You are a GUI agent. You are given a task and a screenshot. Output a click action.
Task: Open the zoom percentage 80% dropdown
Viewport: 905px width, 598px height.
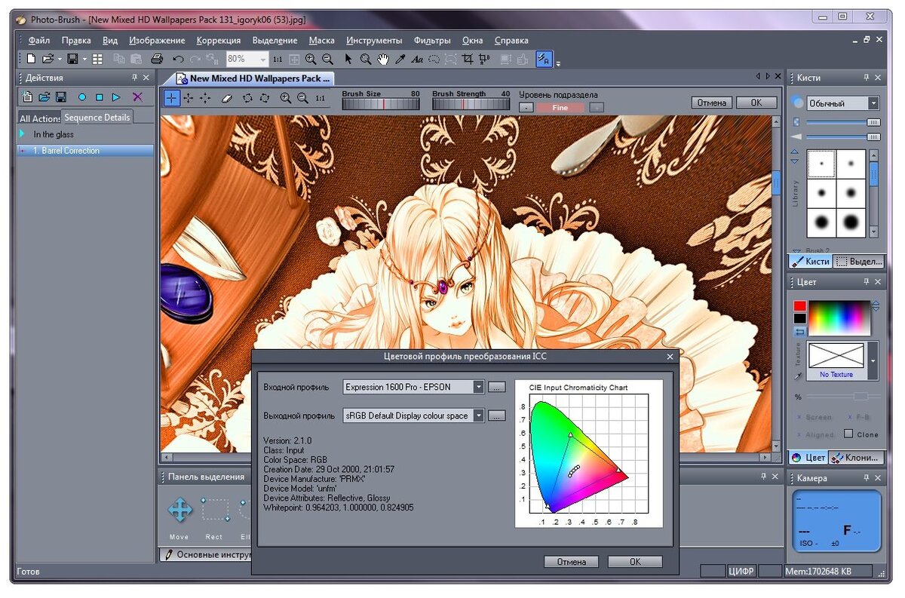263,59
